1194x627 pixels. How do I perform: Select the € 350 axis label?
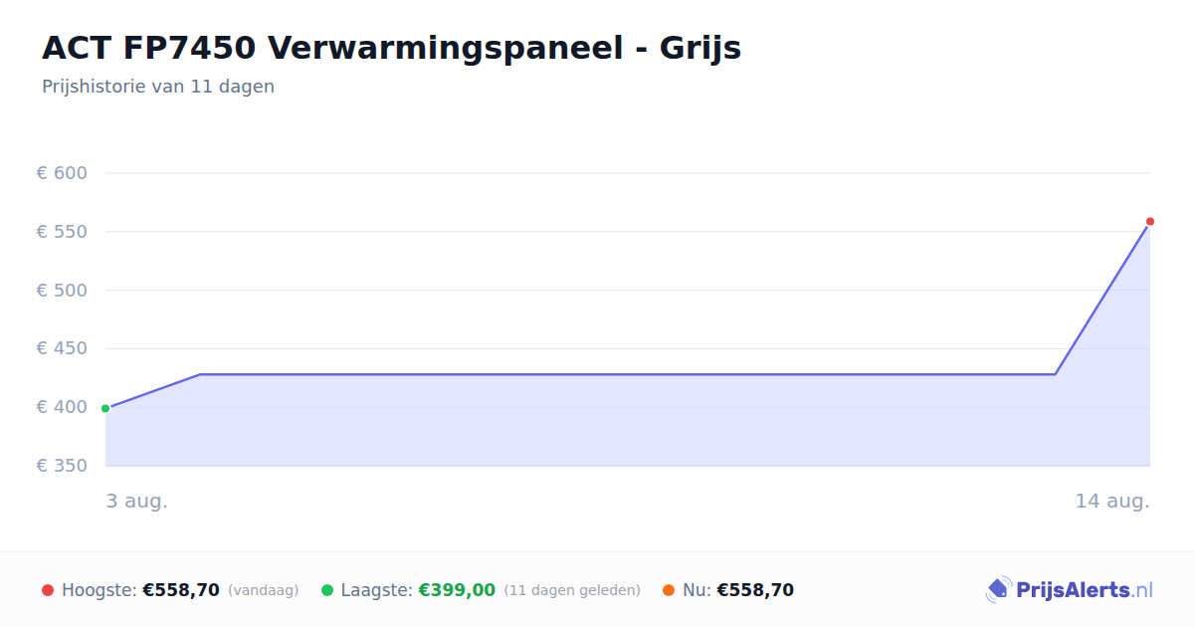[62, 466]
